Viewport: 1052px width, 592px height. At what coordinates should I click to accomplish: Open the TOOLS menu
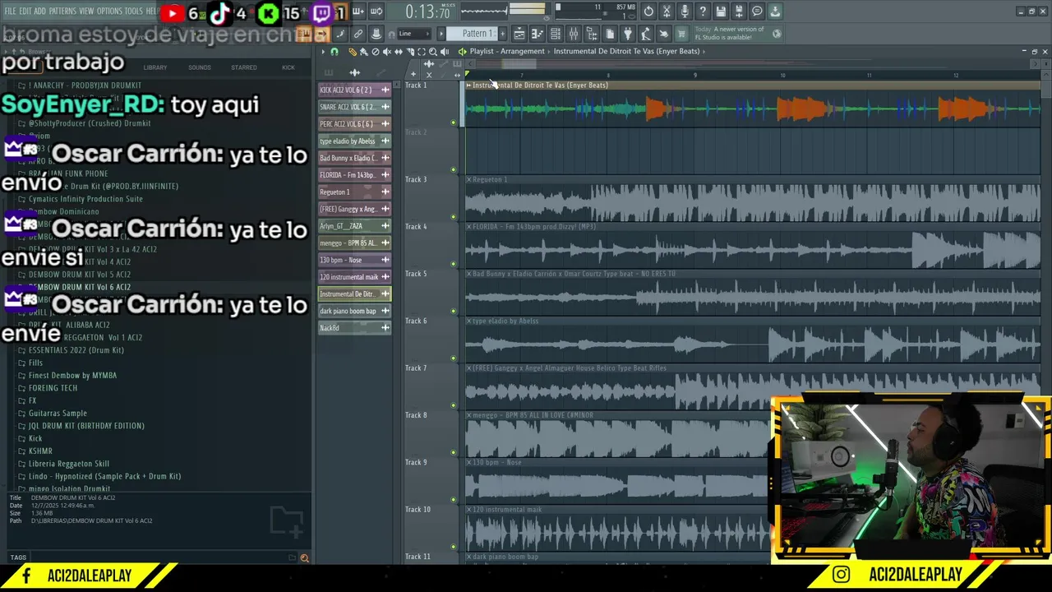(x=134, y=12)
